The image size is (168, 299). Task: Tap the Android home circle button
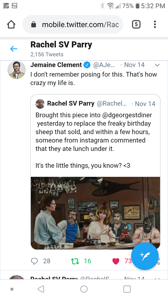pos(84,289)
